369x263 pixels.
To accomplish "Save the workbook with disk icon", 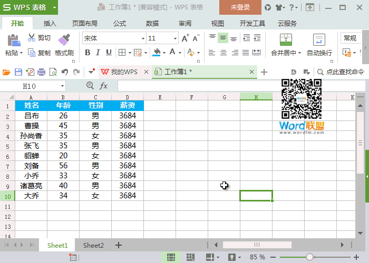I will click(18, 72).
